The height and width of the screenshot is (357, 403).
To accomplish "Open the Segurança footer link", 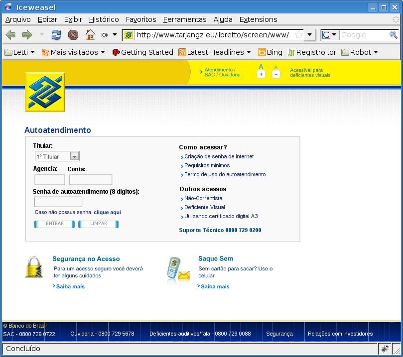I will click(279, 334).
